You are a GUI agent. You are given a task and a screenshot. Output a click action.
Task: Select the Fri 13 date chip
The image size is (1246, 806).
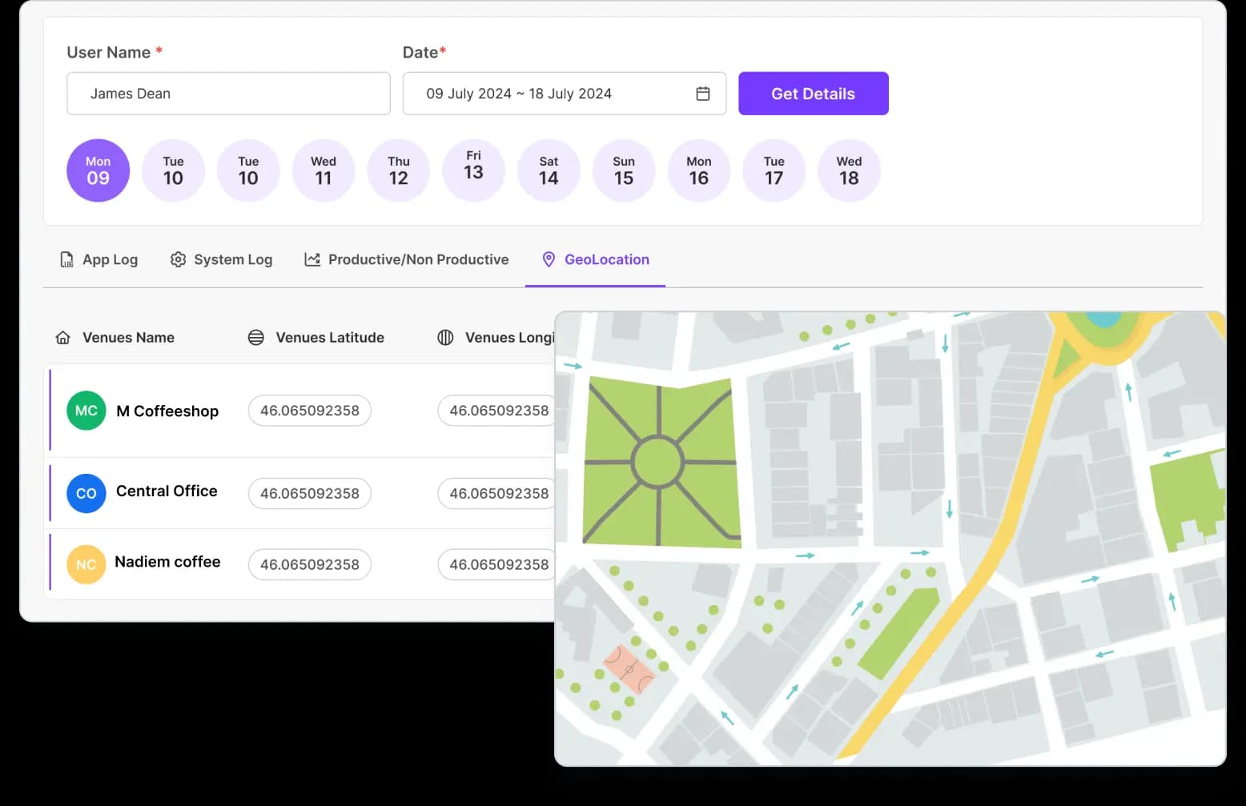coord(474,170)
